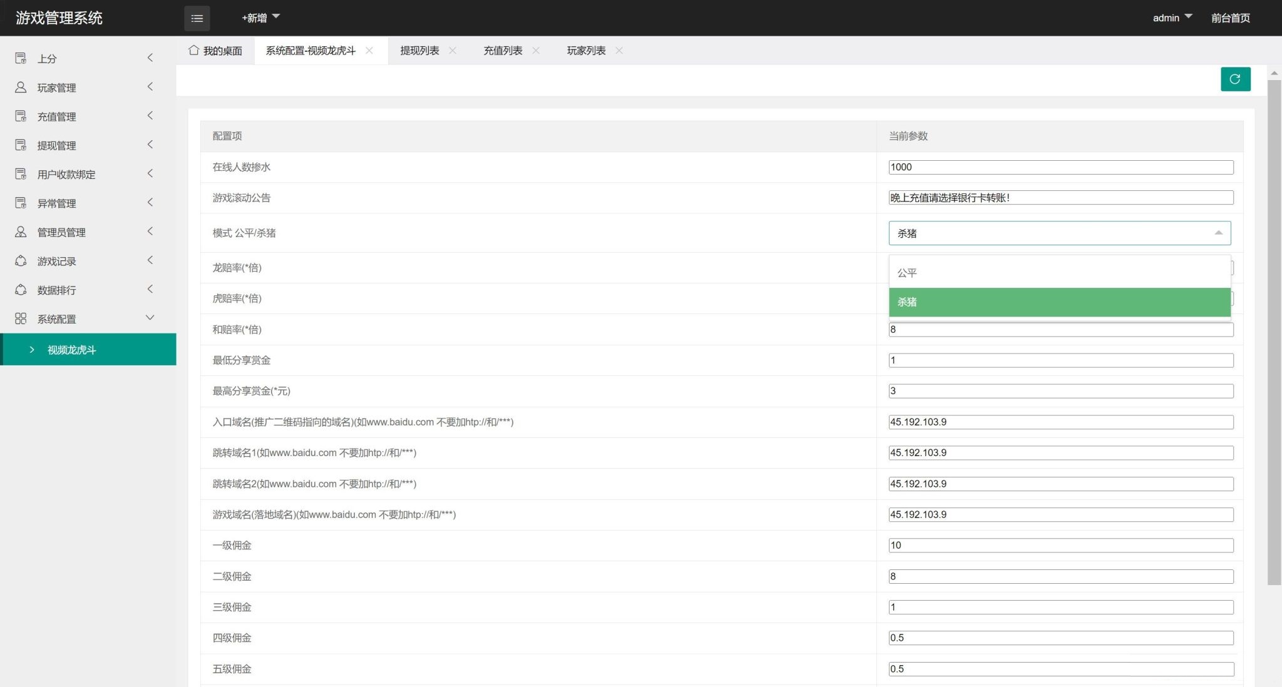Click the 在线人数掺水 input field
Viewport: 1282px width, 687px height.
point(1060,167)
